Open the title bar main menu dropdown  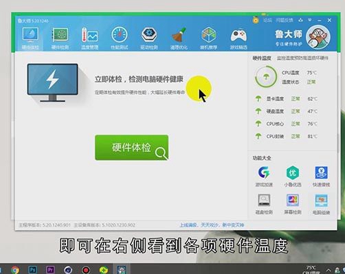310,20
